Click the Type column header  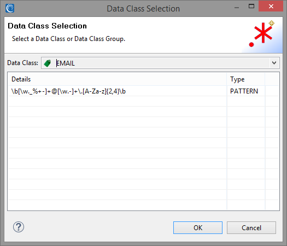coord(246,79)
